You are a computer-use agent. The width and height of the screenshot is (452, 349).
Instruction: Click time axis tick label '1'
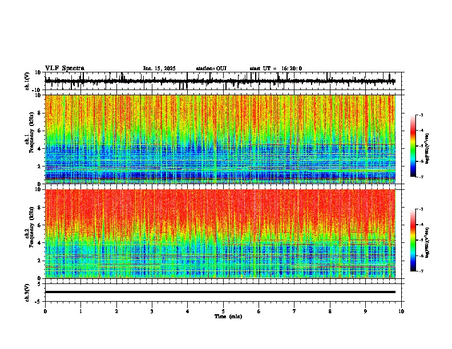(80, 311)
